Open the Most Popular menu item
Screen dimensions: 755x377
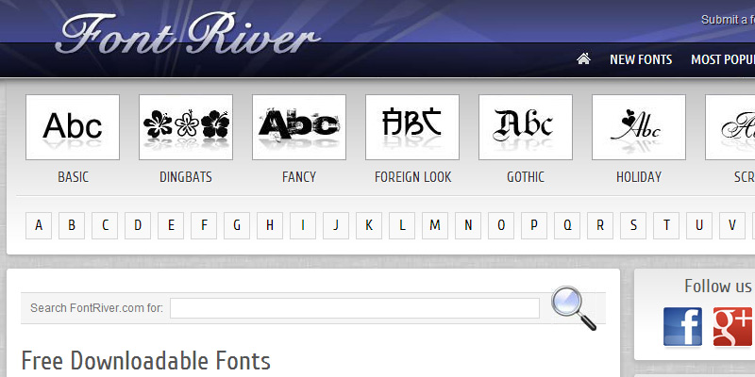click(x=723, y=59)
